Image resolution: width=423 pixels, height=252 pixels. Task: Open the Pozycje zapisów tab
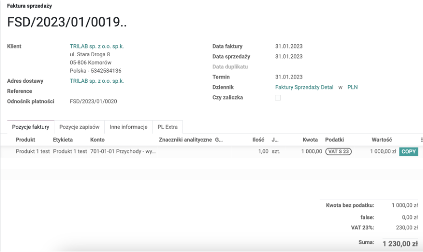pyautogui.click(x=79, y=127)
